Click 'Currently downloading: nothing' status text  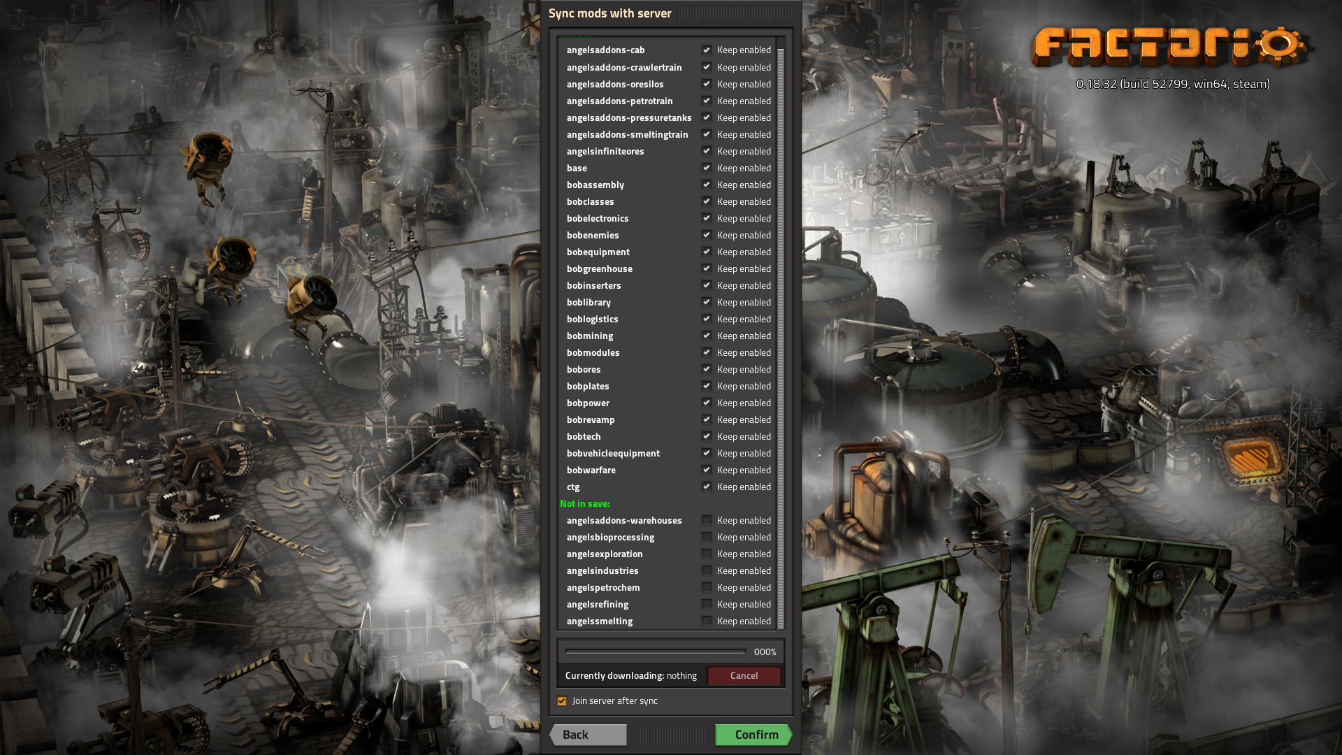coord(631,676)
